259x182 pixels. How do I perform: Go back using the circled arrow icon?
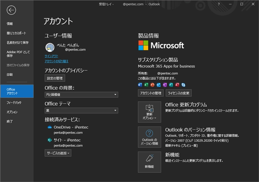[11, 10]
